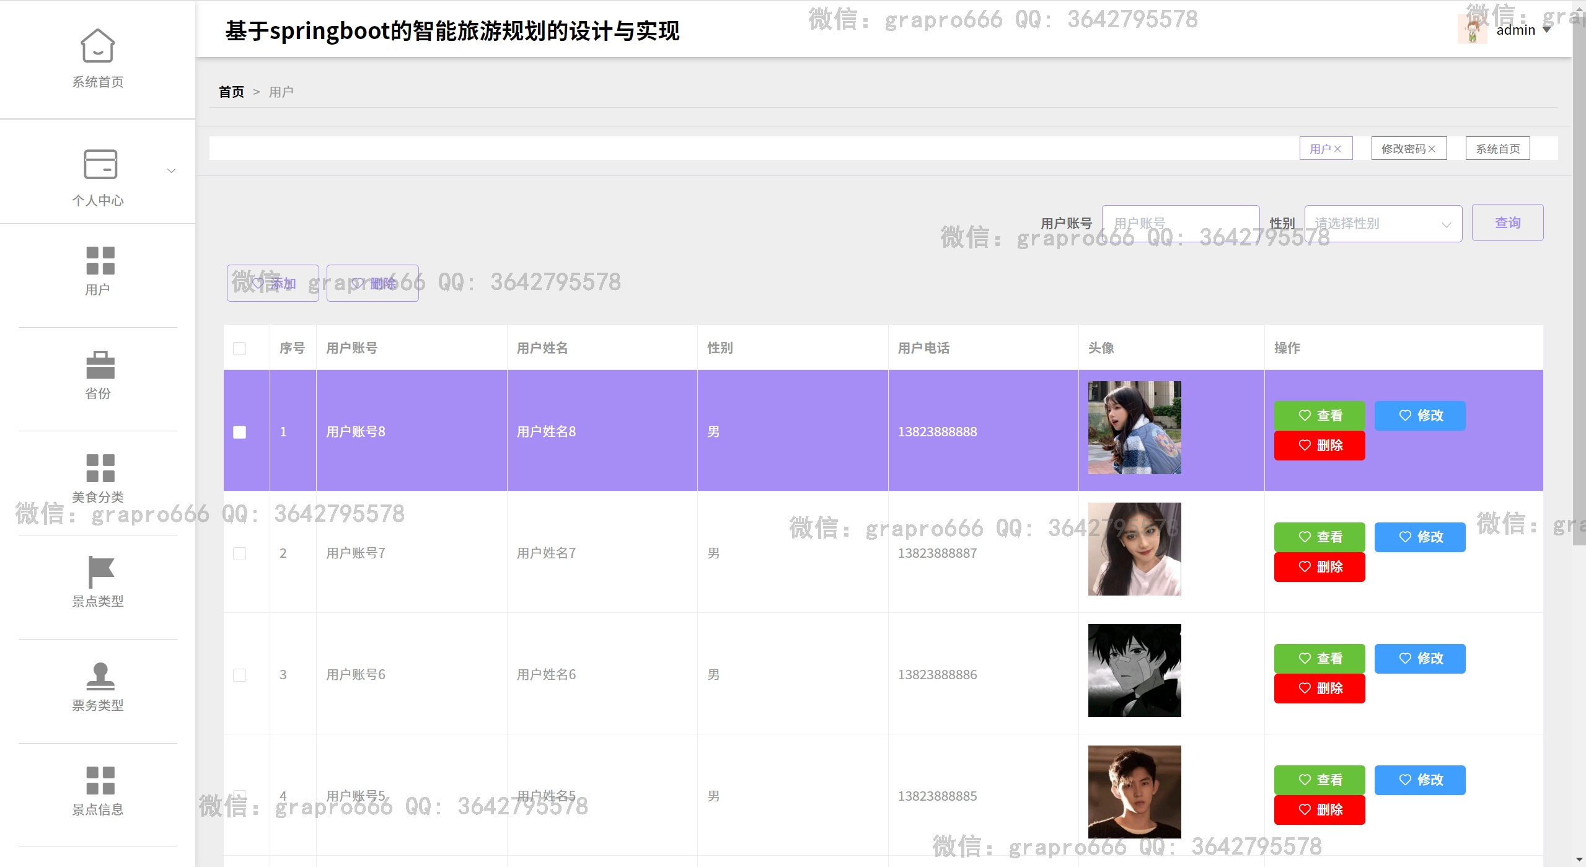Expand the 个人中心 submenu chevron
The height and width of the screenshot is (867, 1586).
(x=172, y=170)
